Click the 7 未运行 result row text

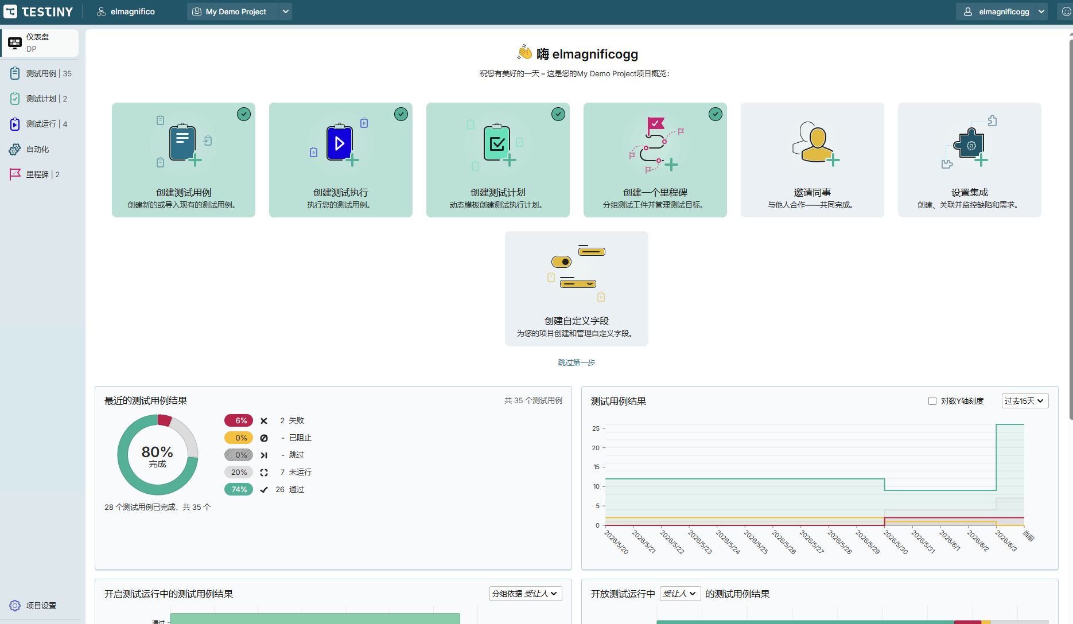tap(296, 472)
